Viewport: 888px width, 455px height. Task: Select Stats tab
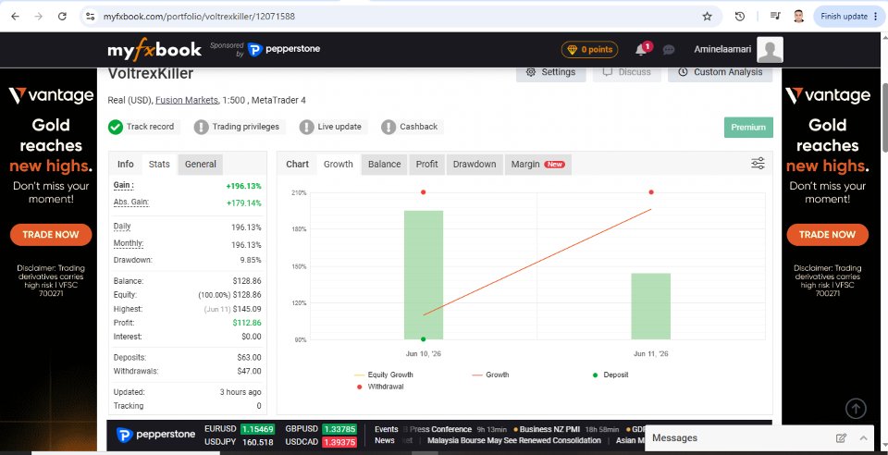(x=159, y=164)
